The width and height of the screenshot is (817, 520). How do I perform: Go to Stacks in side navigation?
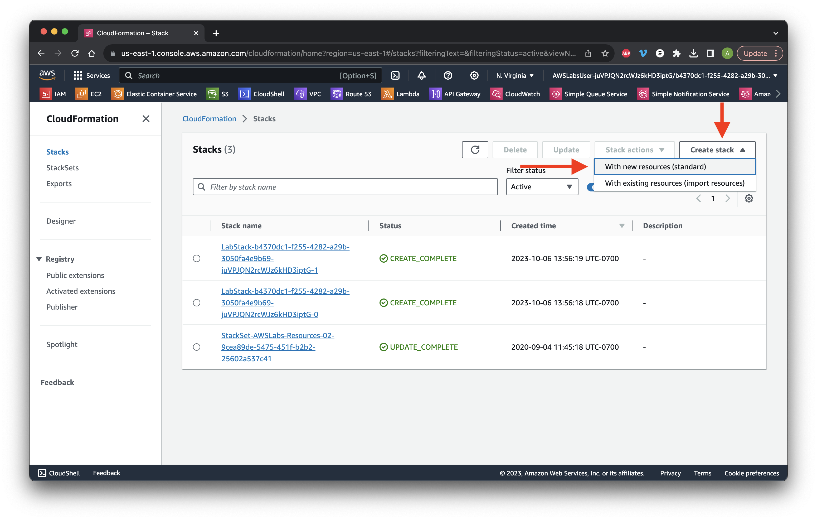point(57,152)
